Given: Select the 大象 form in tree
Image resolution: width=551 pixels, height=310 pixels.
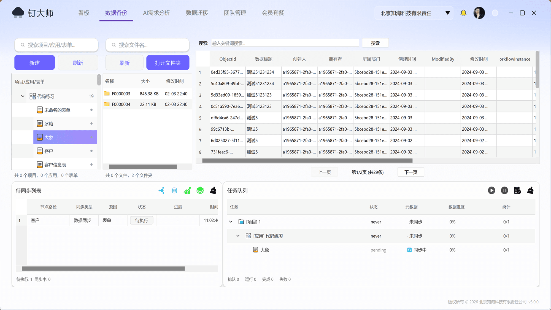Looking at the screenshot, I should click(65, 137).
